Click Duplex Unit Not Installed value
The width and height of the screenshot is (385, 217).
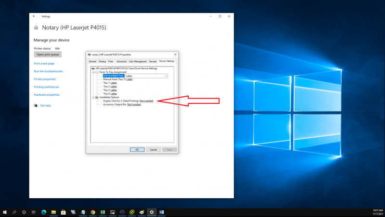point(146,101)
